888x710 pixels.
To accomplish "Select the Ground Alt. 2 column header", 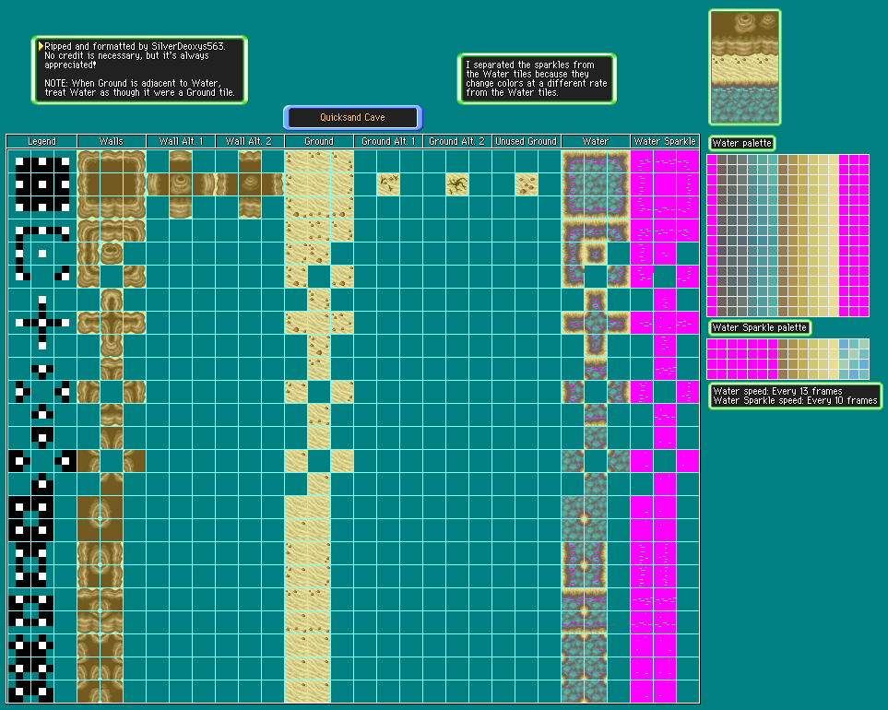I will (457, 141).
